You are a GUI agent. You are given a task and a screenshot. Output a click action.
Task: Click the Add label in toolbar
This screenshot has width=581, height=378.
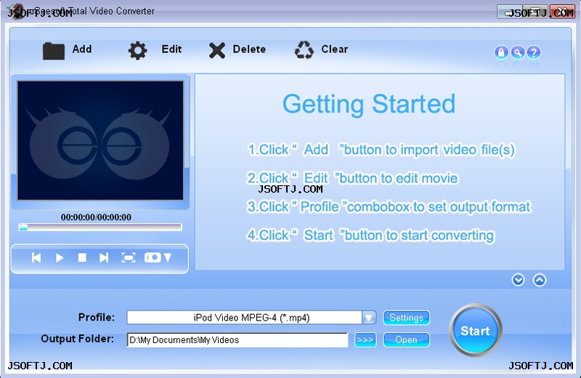point(82,49)
